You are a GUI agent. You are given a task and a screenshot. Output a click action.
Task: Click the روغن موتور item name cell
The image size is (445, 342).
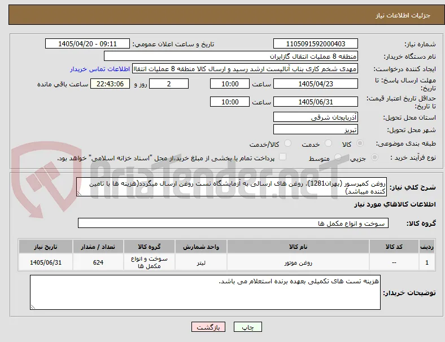(x=298, y=262)
